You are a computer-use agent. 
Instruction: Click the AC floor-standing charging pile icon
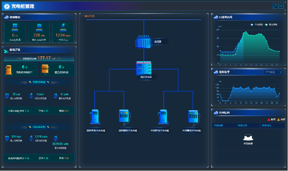[x=163, y=117]
